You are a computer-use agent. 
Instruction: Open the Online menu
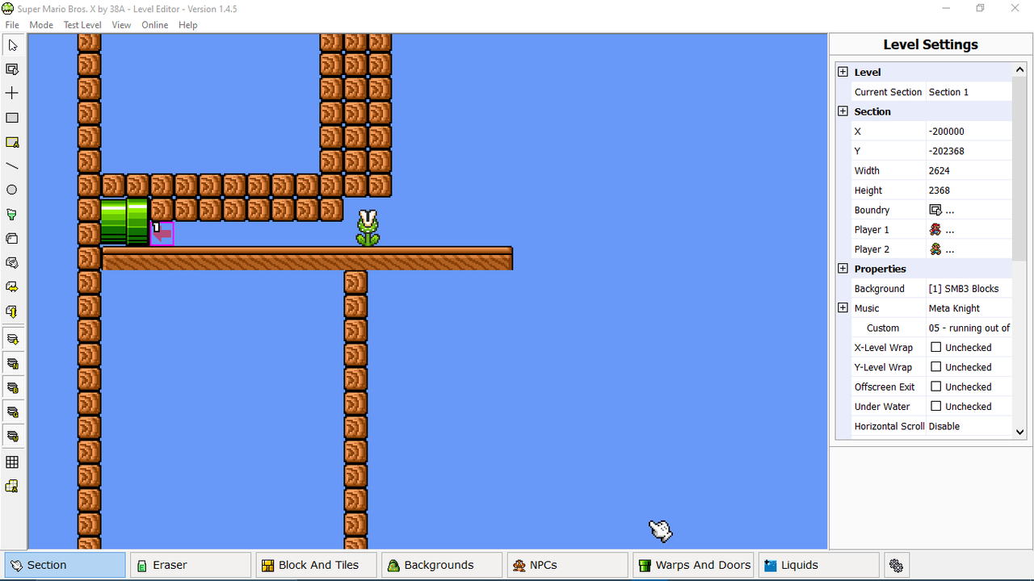(155, 25)
